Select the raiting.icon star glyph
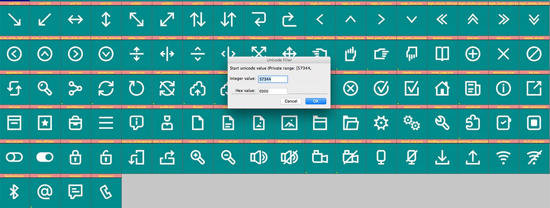The width and height of the screenshot is (550, 208). point(45,123)
